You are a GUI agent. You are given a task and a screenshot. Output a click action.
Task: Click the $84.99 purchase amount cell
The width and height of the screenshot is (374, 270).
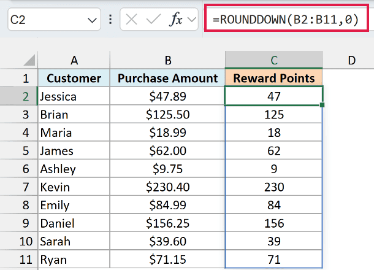(x=167, y=206)
